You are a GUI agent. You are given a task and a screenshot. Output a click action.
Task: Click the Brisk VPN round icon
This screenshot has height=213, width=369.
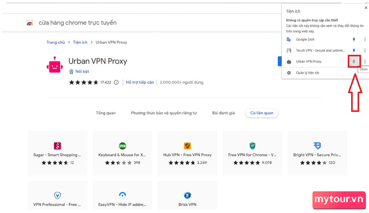point(187,195)
